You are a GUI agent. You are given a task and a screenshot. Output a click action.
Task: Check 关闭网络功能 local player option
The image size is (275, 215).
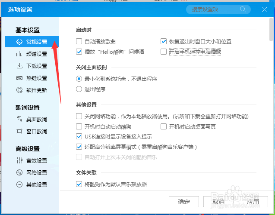coord(79,116)
